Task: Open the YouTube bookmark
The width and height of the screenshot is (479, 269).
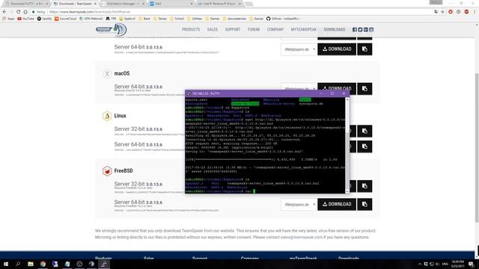Action: click(x=25, y=19)
